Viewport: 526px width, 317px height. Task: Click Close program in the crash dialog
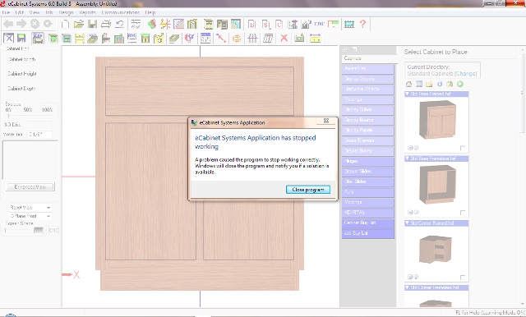pos(308,190)
